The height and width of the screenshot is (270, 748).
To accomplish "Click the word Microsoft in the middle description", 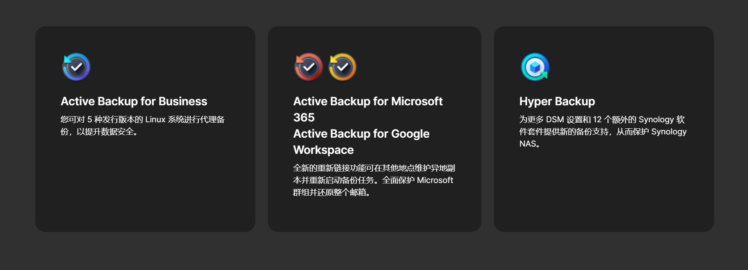I will (435, 180).
